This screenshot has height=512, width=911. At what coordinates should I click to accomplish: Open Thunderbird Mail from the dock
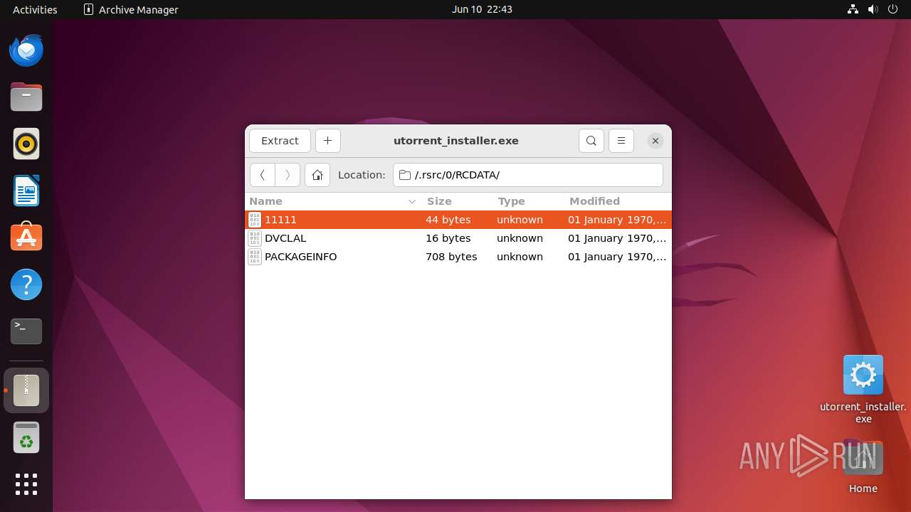[26, 50]
